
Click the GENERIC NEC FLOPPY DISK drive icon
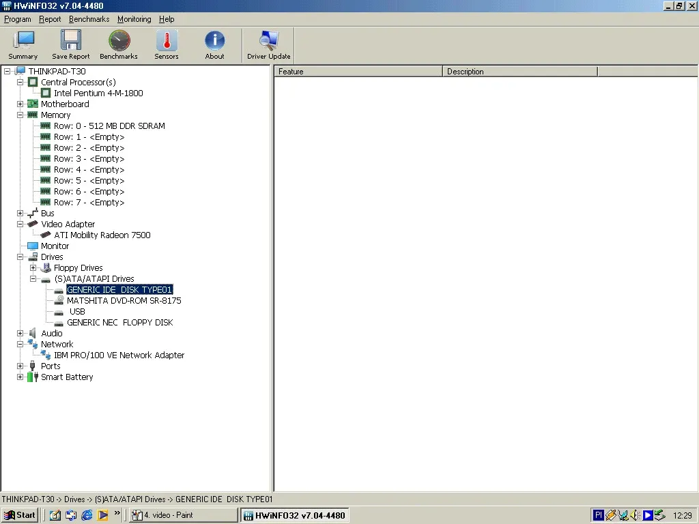click(x=59, y=323)
